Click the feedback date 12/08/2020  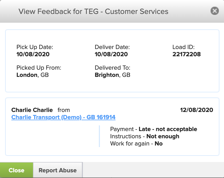click(197, 110)
